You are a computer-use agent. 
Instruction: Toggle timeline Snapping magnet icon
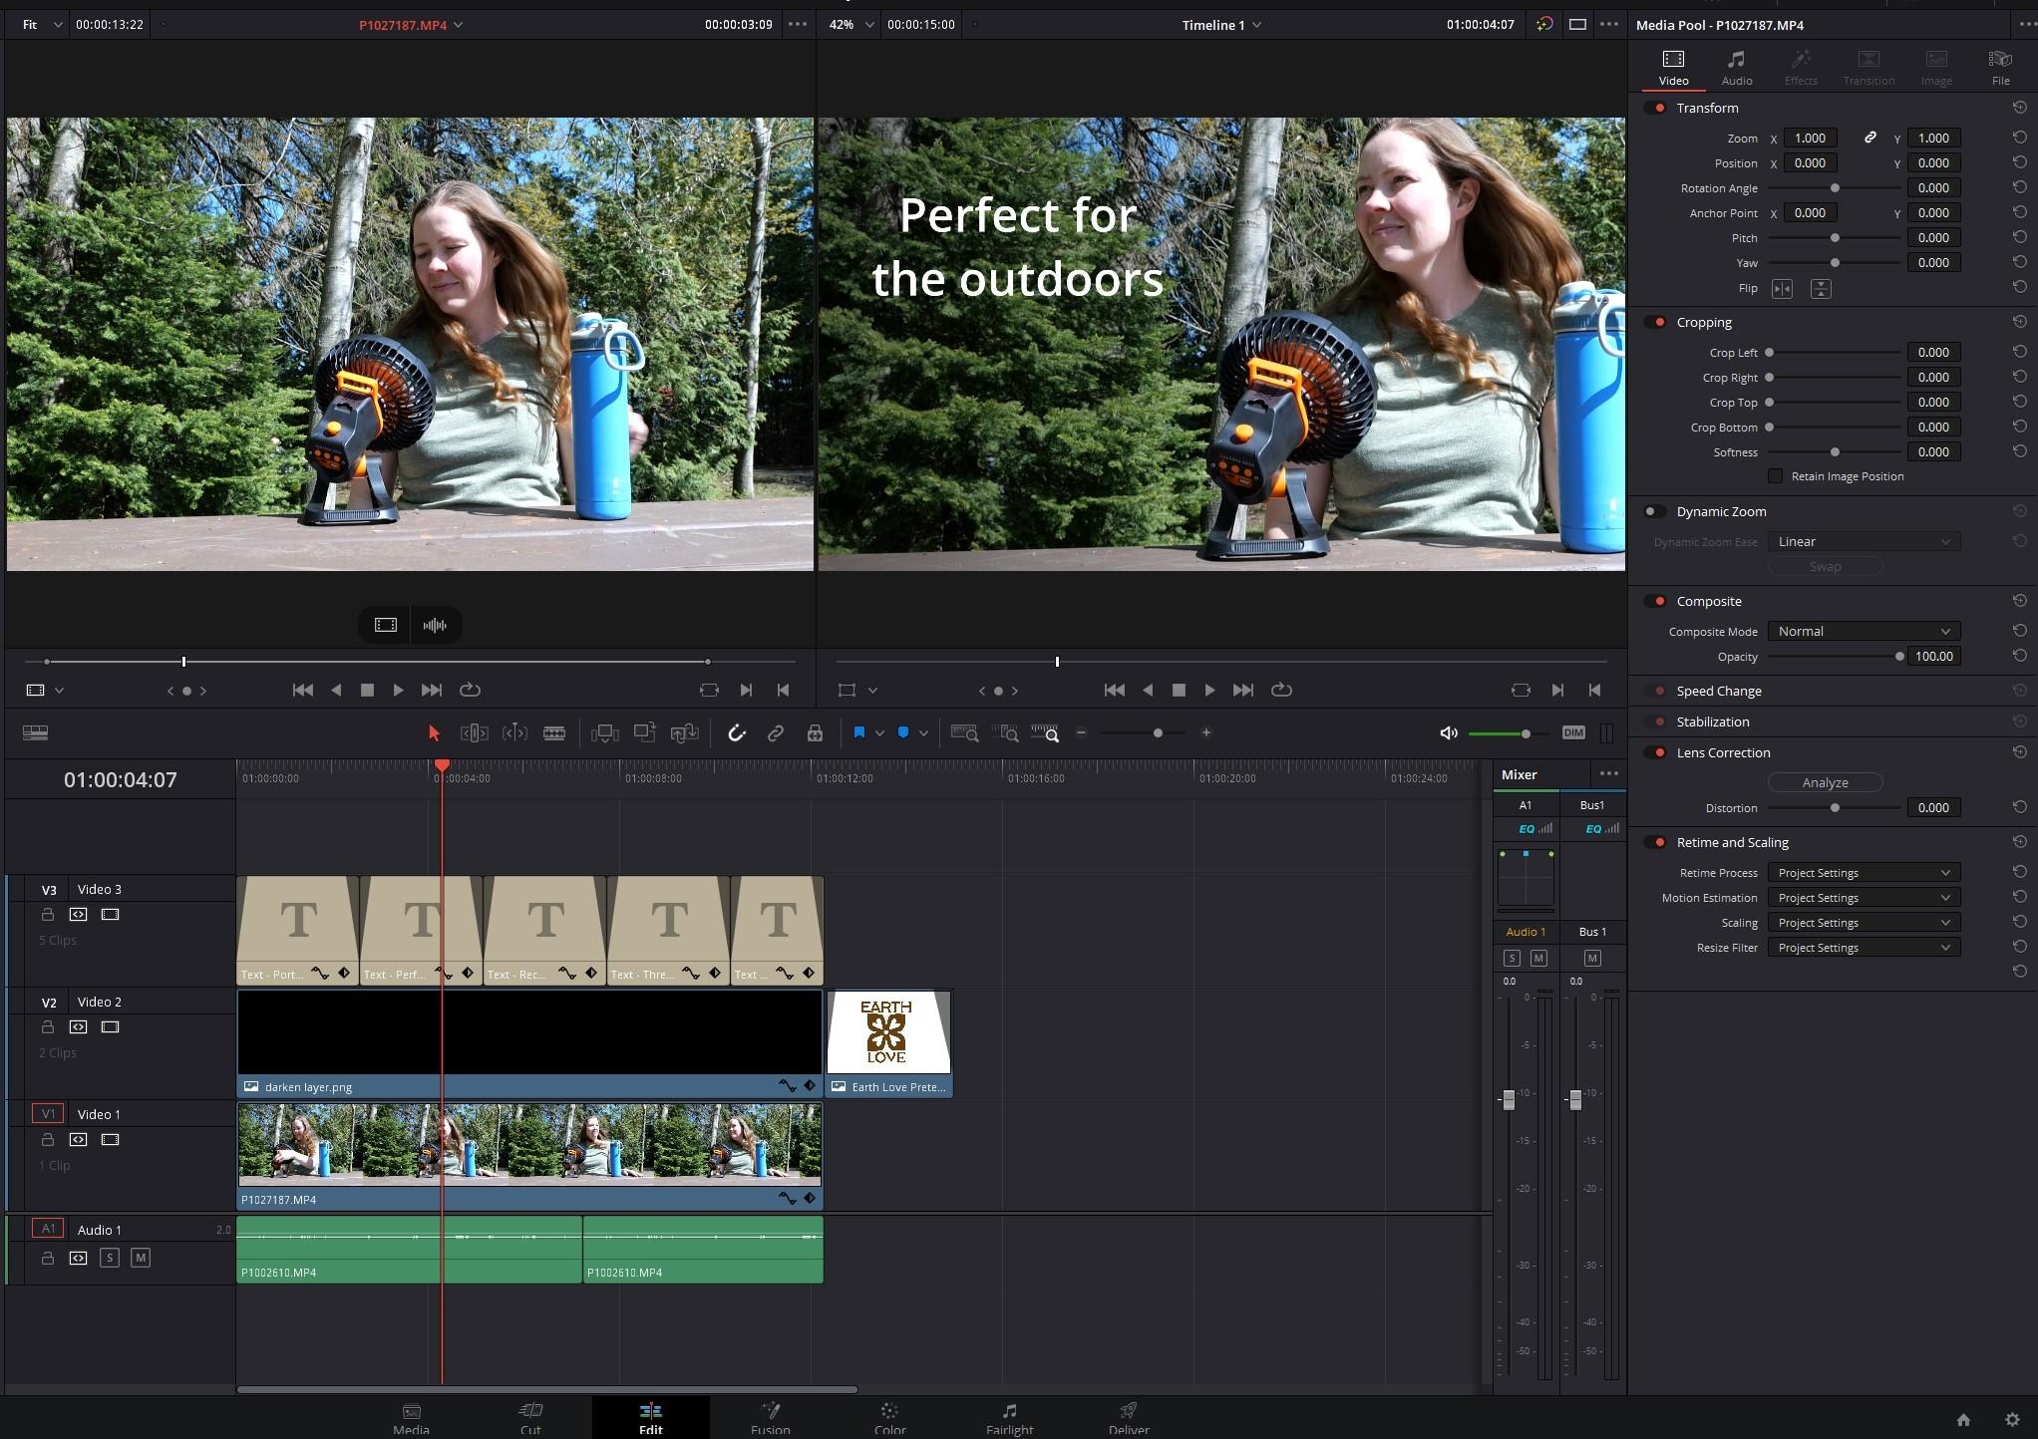coord(737,733)
